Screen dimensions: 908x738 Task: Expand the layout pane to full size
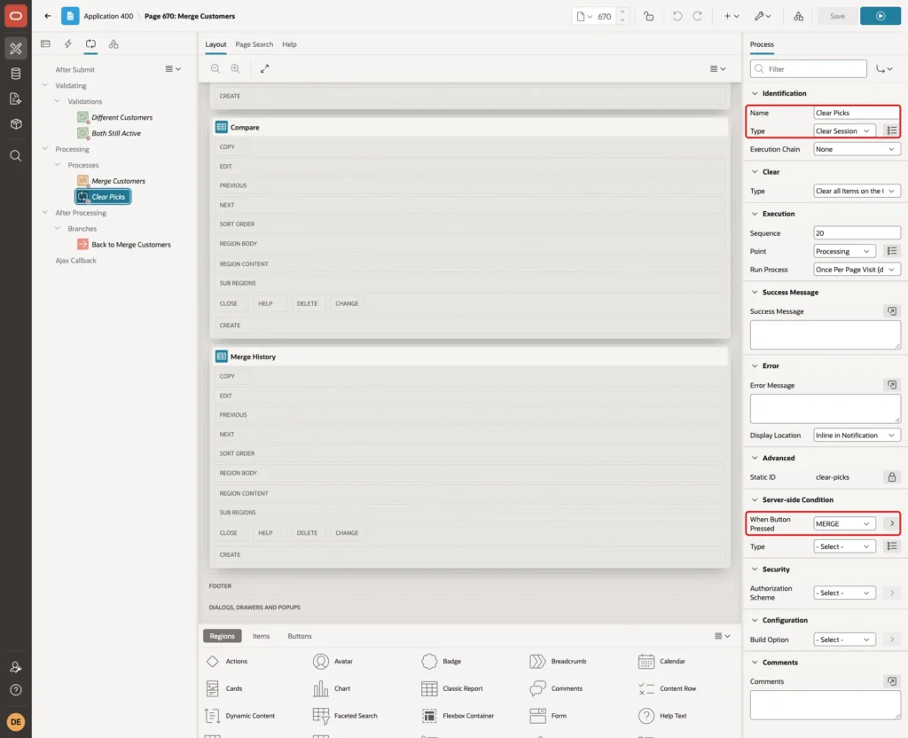pyautogui.click(x=264, y=69)
